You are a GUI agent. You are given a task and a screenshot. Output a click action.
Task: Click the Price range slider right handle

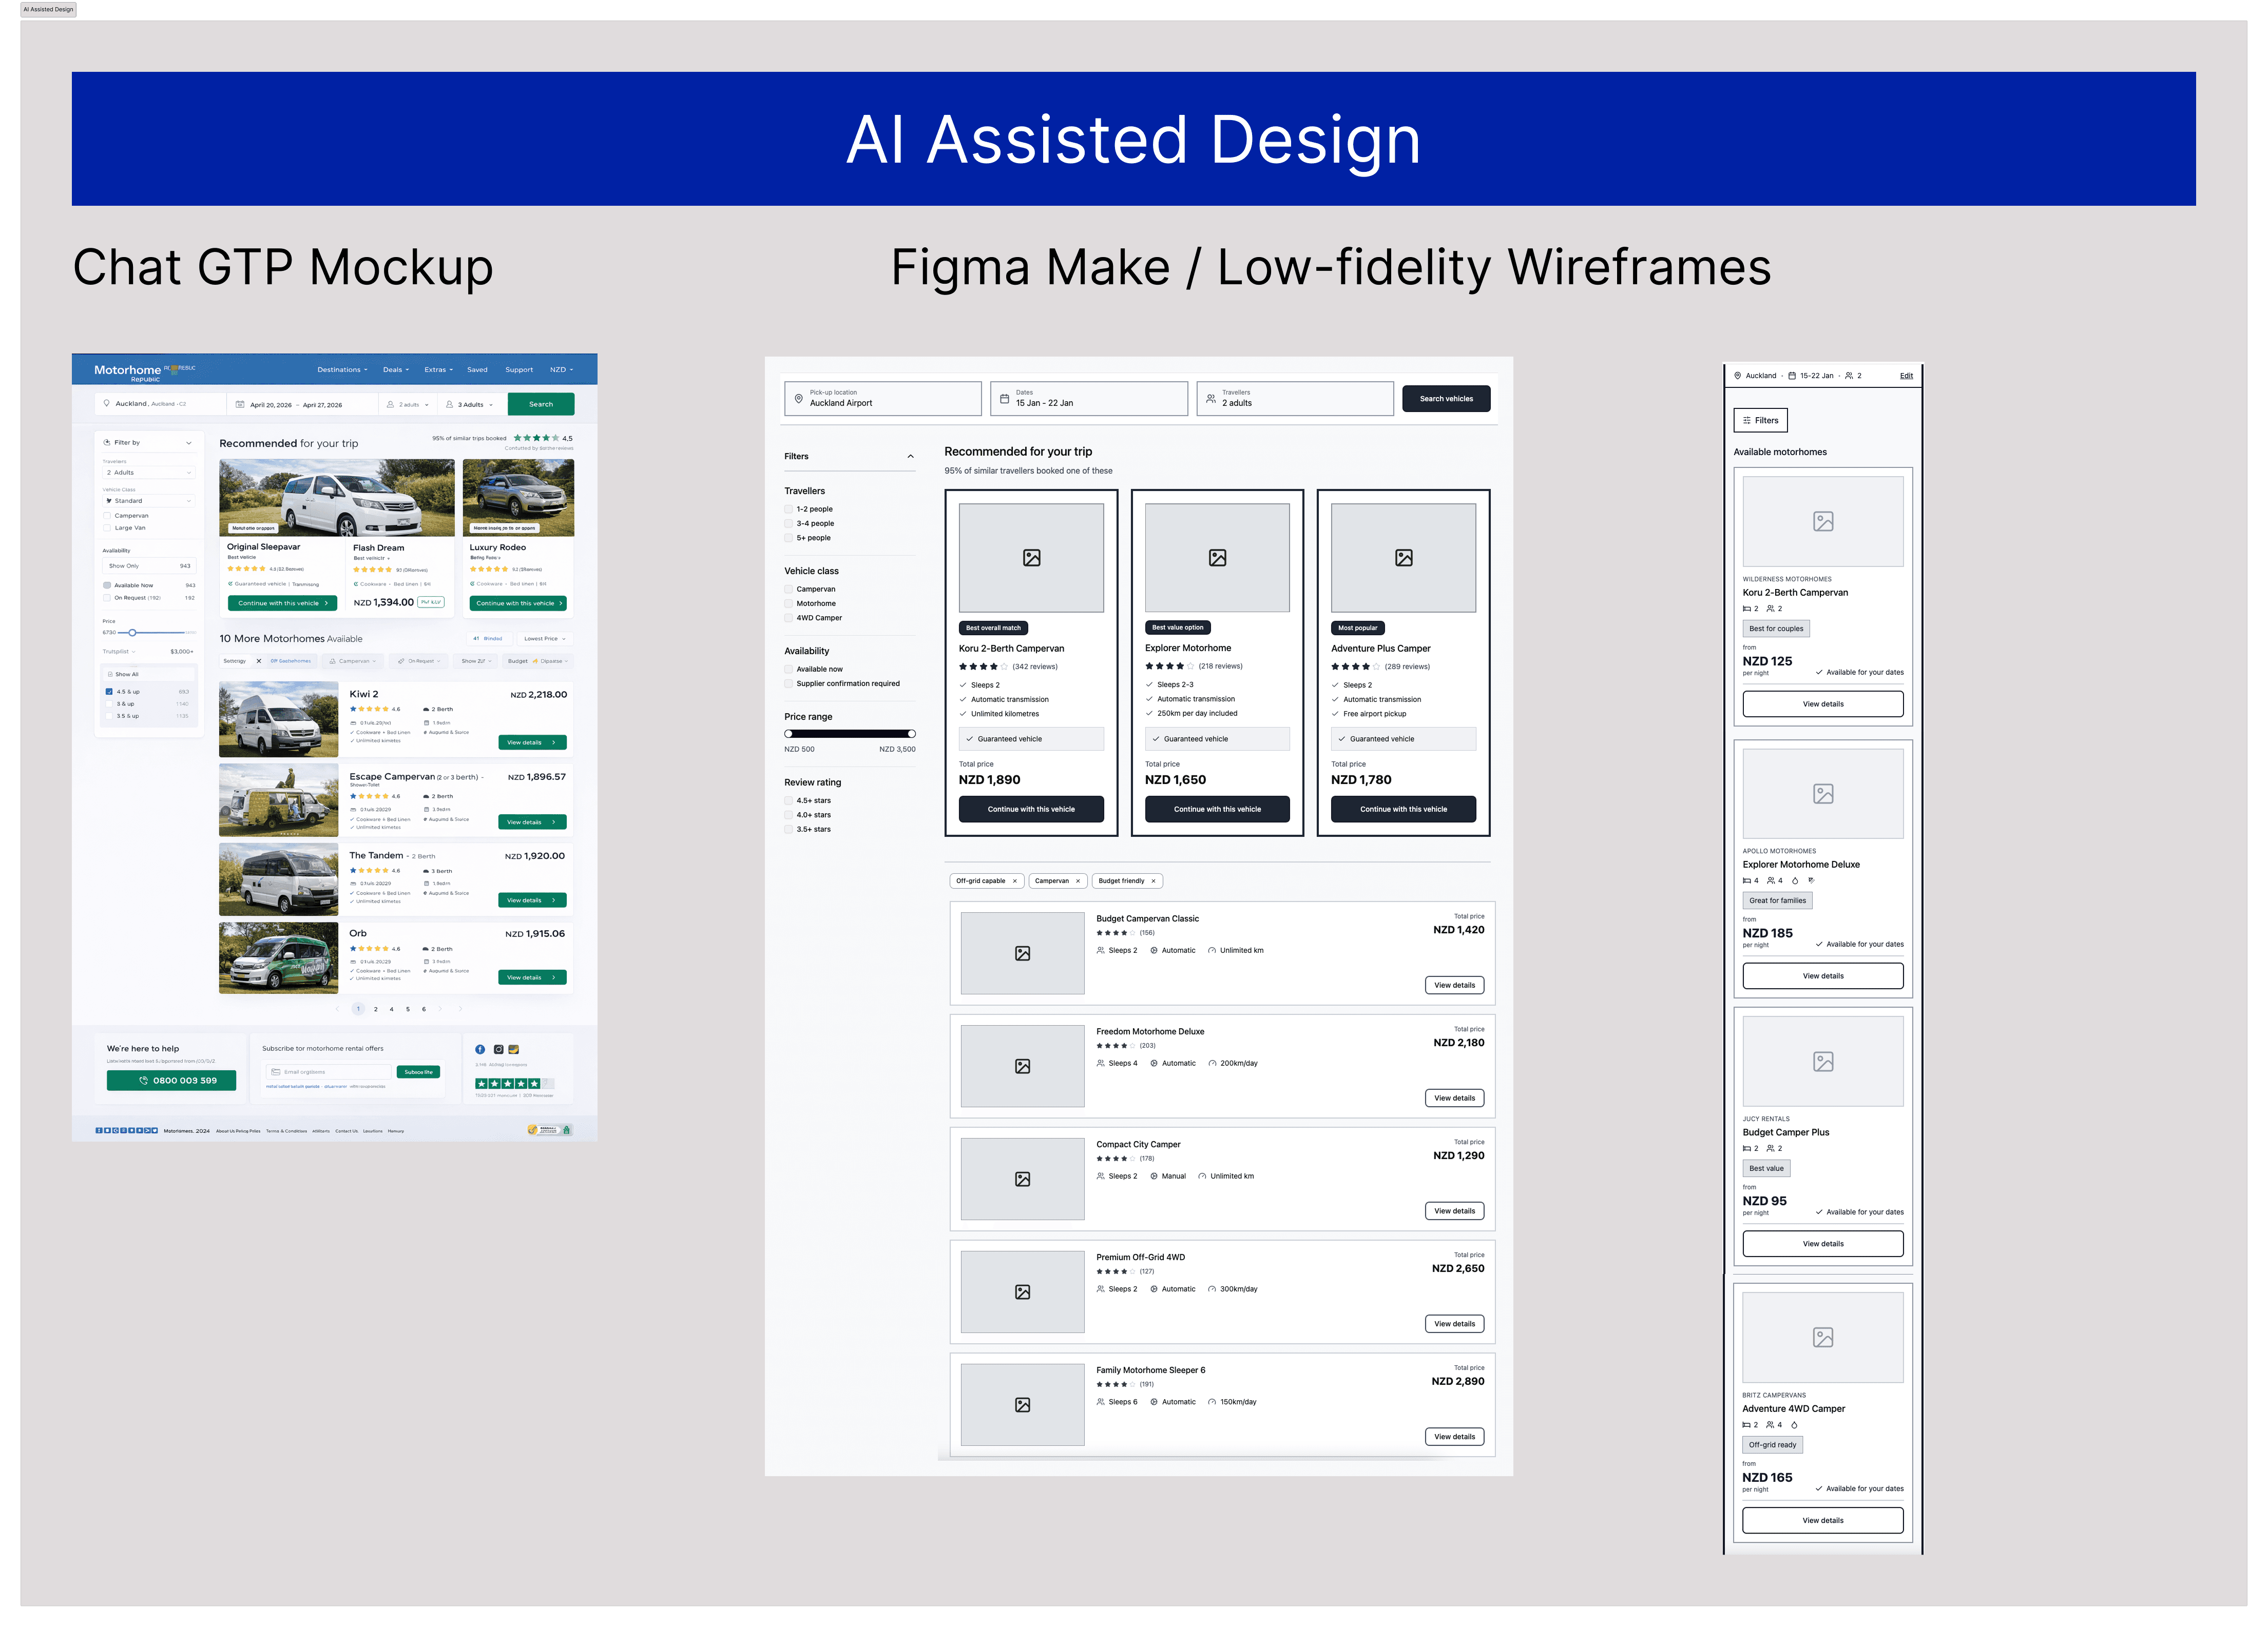coord(911,734)
